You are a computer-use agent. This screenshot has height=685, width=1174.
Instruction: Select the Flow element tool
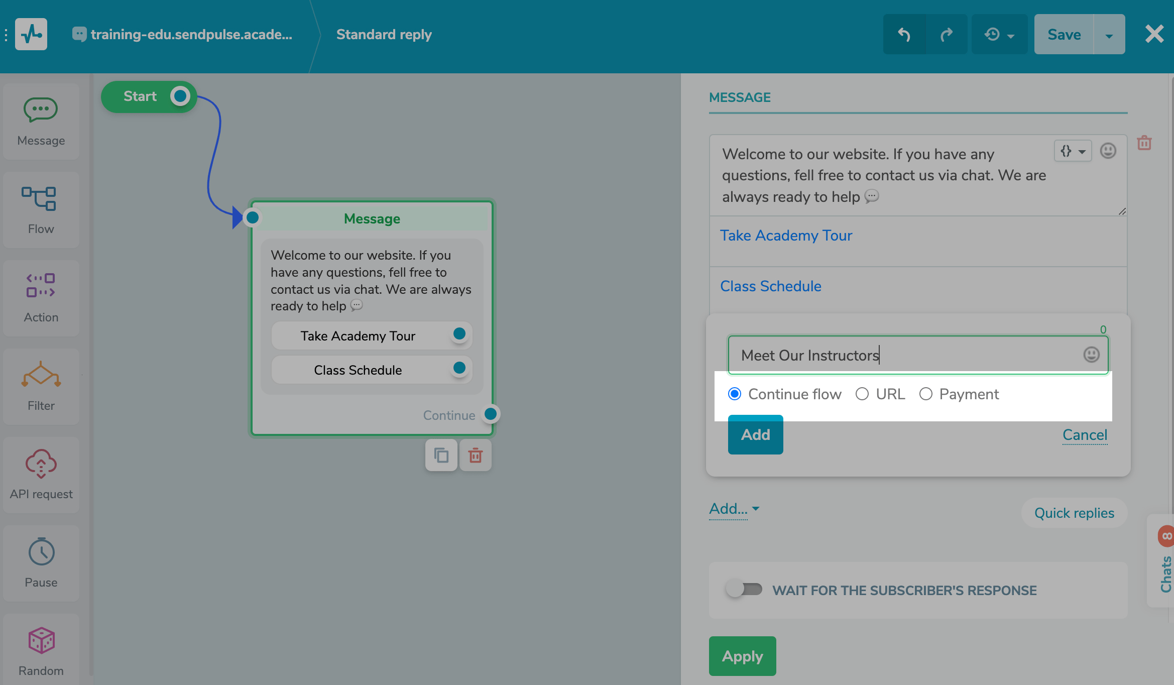(x=40, y=209)
